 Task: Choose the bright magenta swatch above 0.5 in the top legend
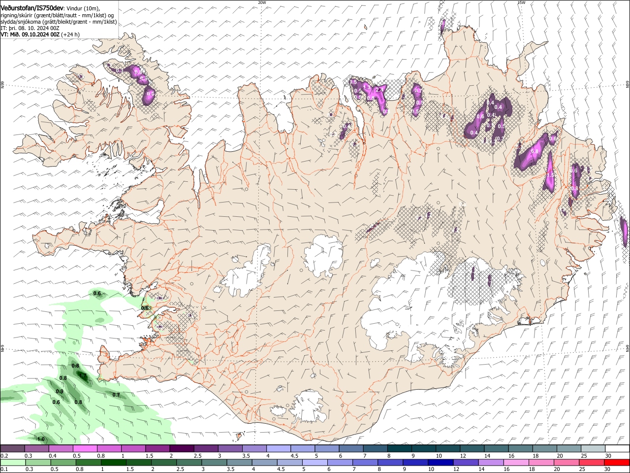coord(85,449)
